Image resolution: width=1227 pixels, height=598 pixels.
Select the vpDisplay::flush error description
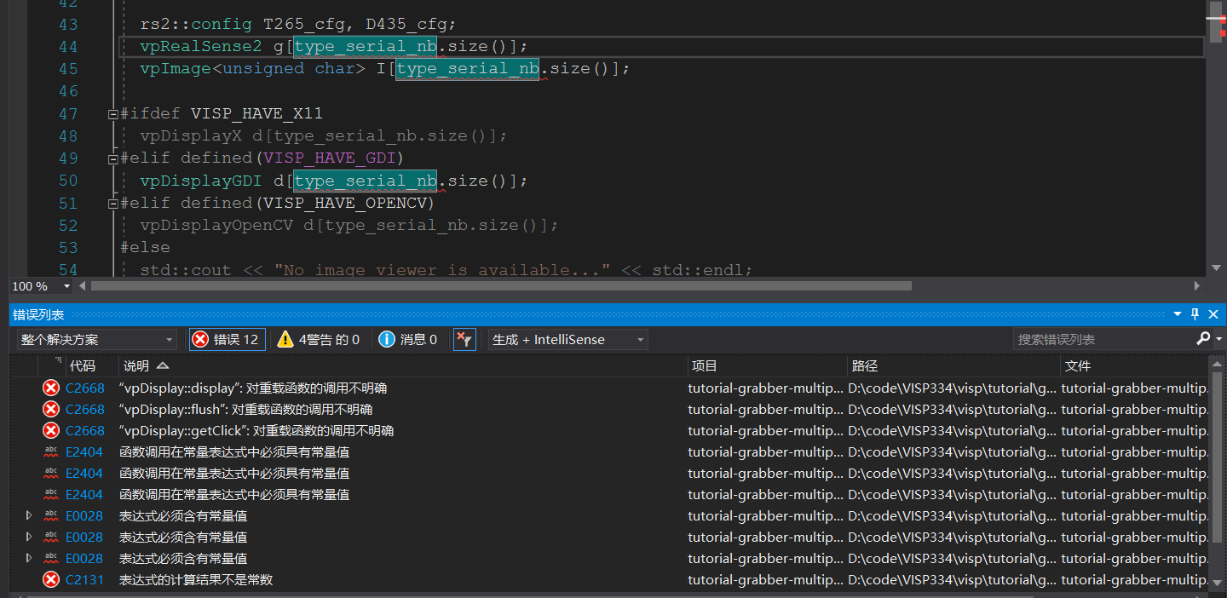(246, 410)
